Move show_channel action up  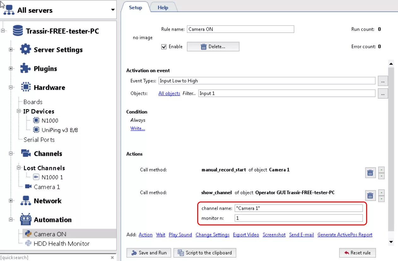(x=381, y=193)
